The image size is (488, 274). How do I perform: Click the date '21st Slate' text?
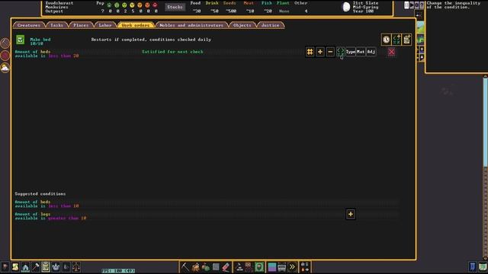click(365, 3)
